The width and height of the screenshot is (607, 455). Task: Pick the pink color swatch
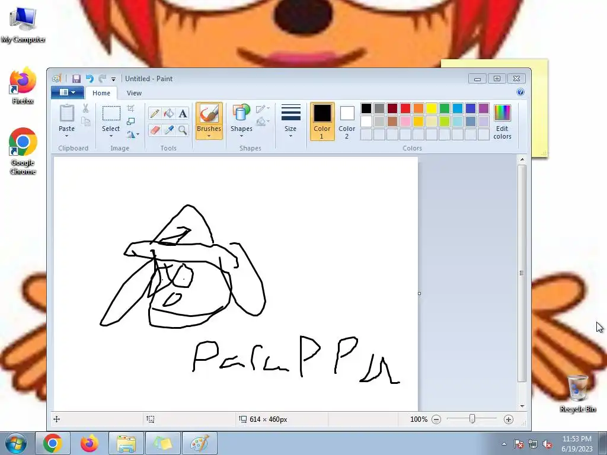coord(405,121)
